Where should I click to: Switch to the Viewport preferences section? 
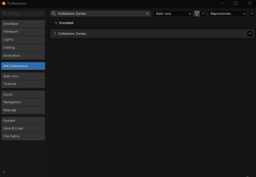point(23,31)
